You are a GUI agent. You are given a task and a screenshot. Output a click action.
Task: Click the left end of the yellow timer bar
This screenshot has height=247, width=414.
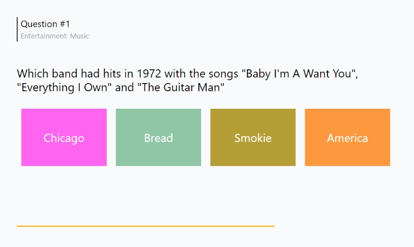tap(18, 226)
